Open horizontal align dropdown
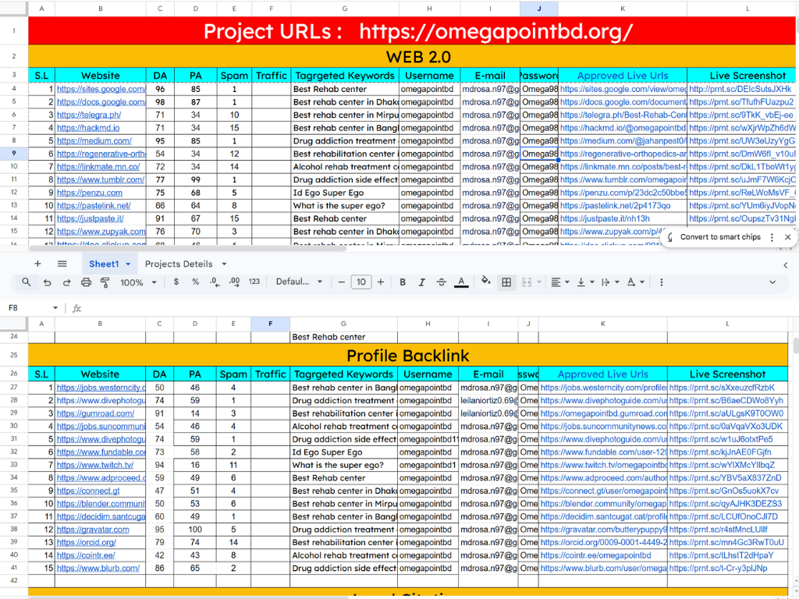Screen dimensions: 799x599 [x=559, y=282]
